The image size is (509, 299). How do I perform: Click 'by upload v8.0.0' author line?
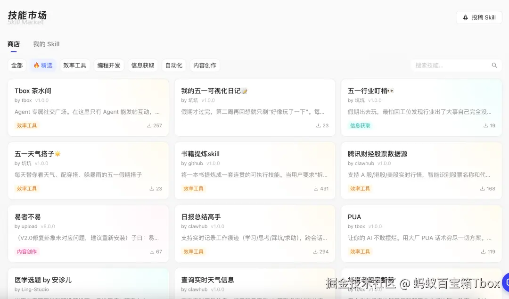(35, 226)
